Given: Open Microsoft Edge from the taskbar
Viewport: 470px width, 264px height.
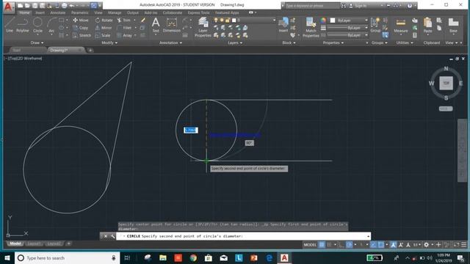Looking at the screenshot, I should pos(270,257).
